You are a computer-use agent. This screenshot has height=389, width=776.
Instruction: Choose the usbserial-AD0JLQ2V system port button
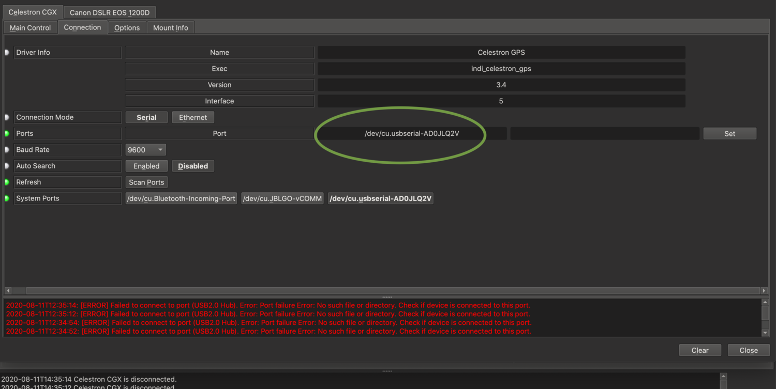tap(381, 198)
